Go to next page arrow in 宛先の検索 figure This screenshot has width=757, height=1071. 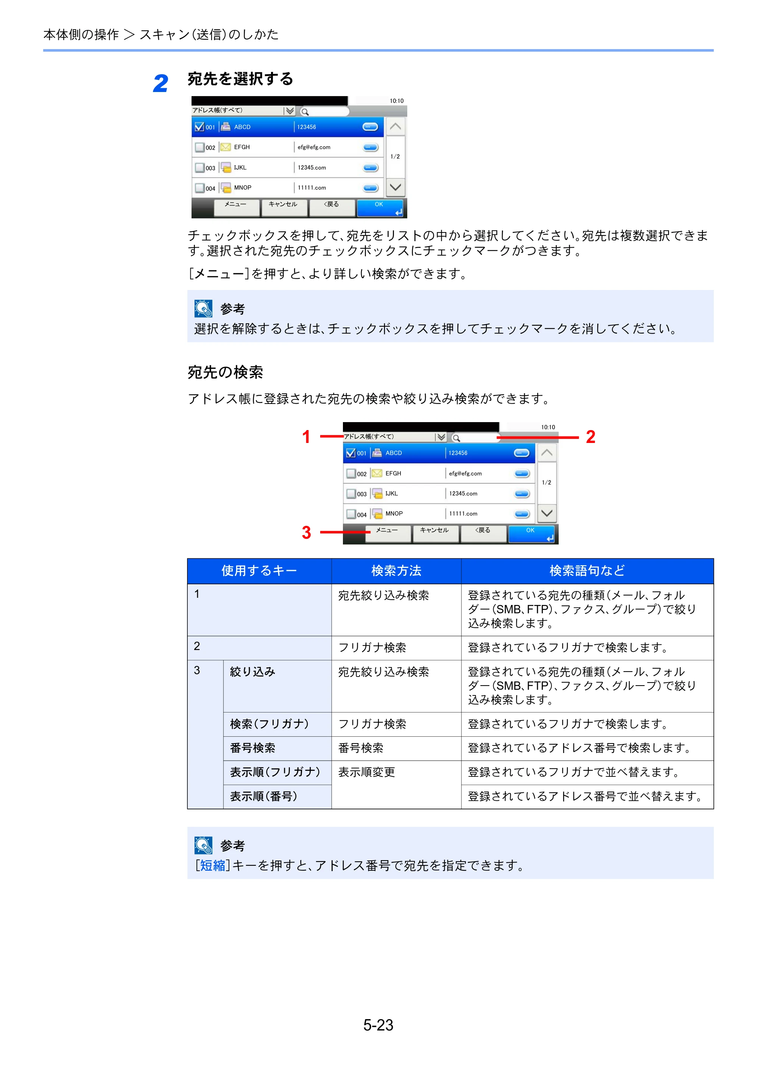click(x=547, y=514)
